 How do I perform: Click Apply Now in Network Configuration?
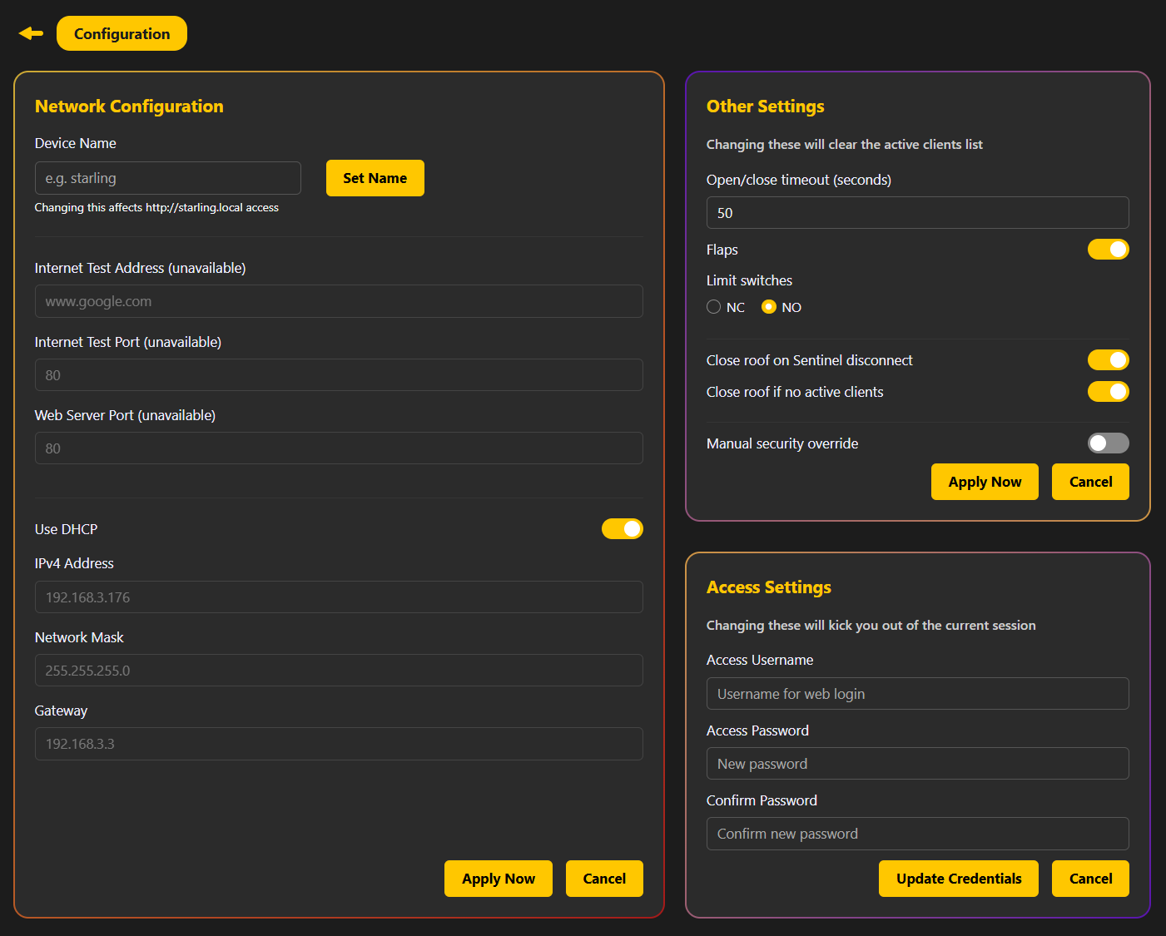tap(498, 879)
